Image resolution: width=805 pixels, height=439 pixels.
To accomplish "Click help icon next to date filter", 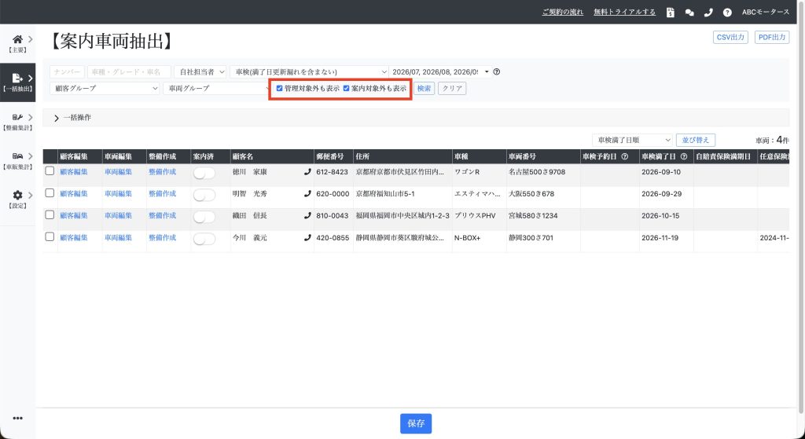I will pos(497,71).
